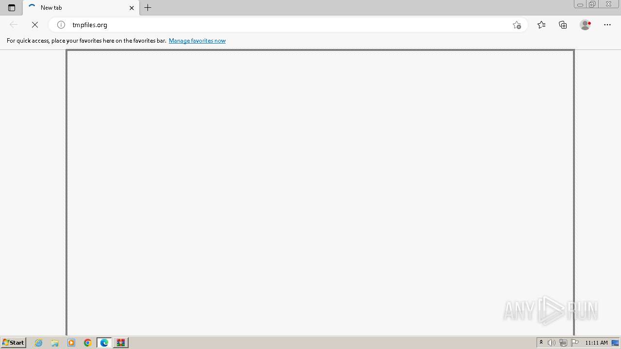Open network status tray icon
The width and height of the screenshot is (621, 349).
point(563,343)
